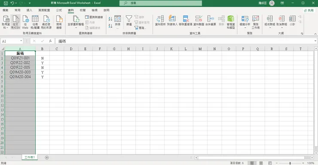Expand the 組成群組 dropdown arrow
The width and height of the screenshot is (318, 165).
pyautogui.click(x=270, y=27)
